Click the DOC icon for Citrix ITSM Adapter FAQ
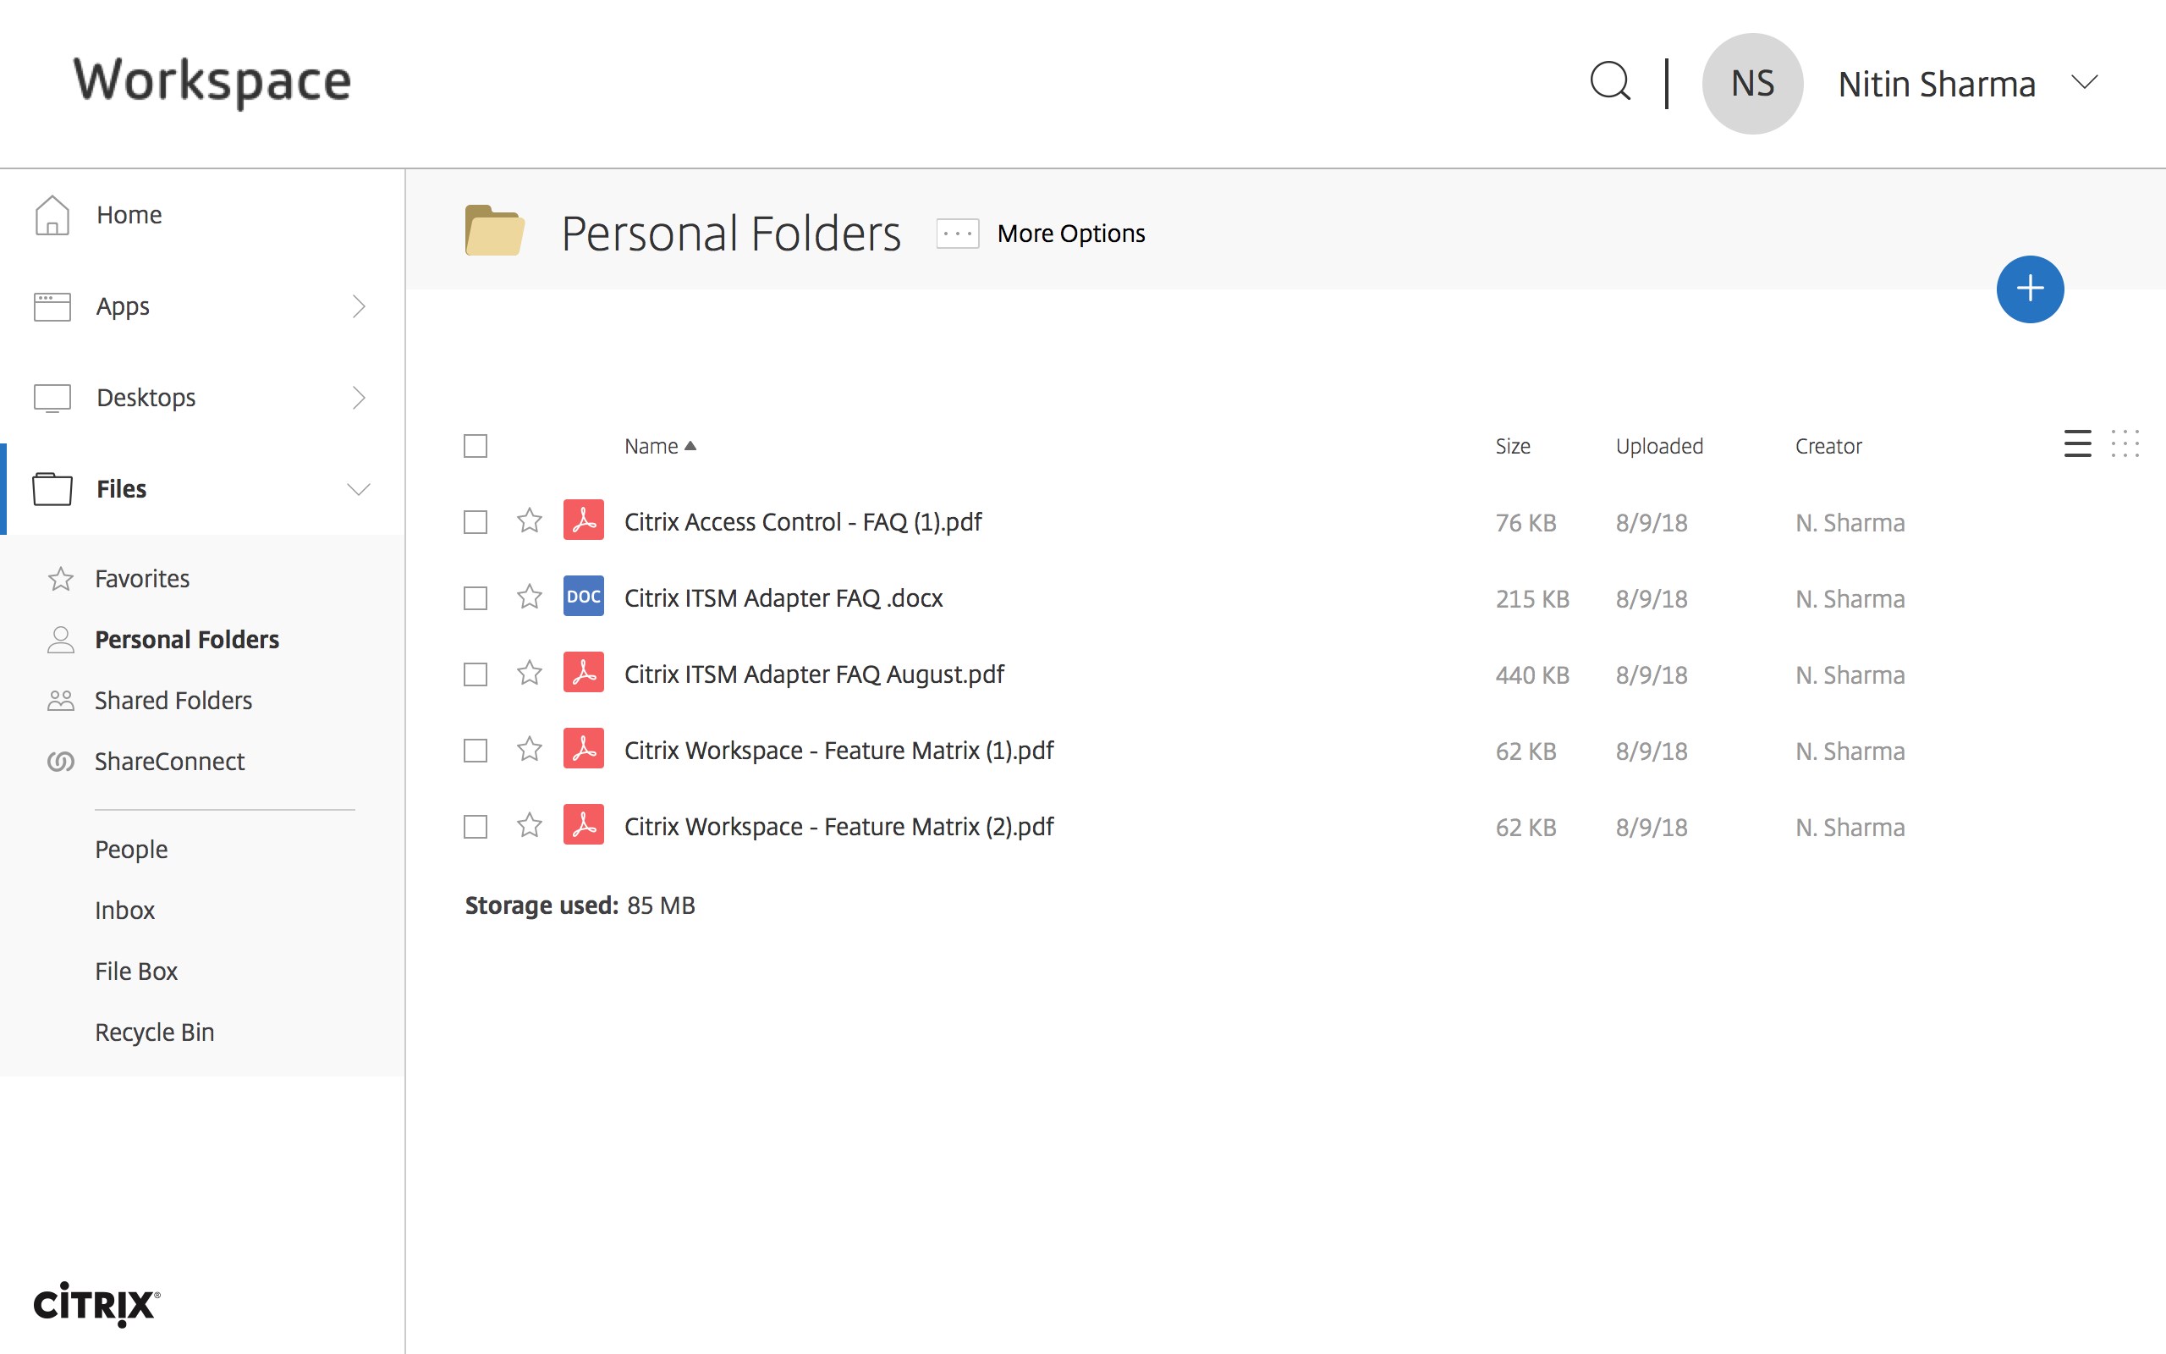The width and height of the screenshot is (2166, 1354). click(x=583, y=597)
